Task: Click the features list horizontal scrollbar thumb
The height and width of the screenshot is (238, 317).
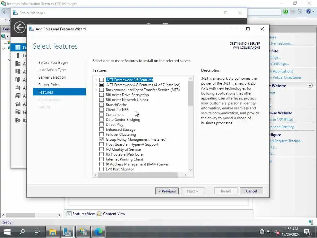Action: pyautogui.click(x=138, y=175)
